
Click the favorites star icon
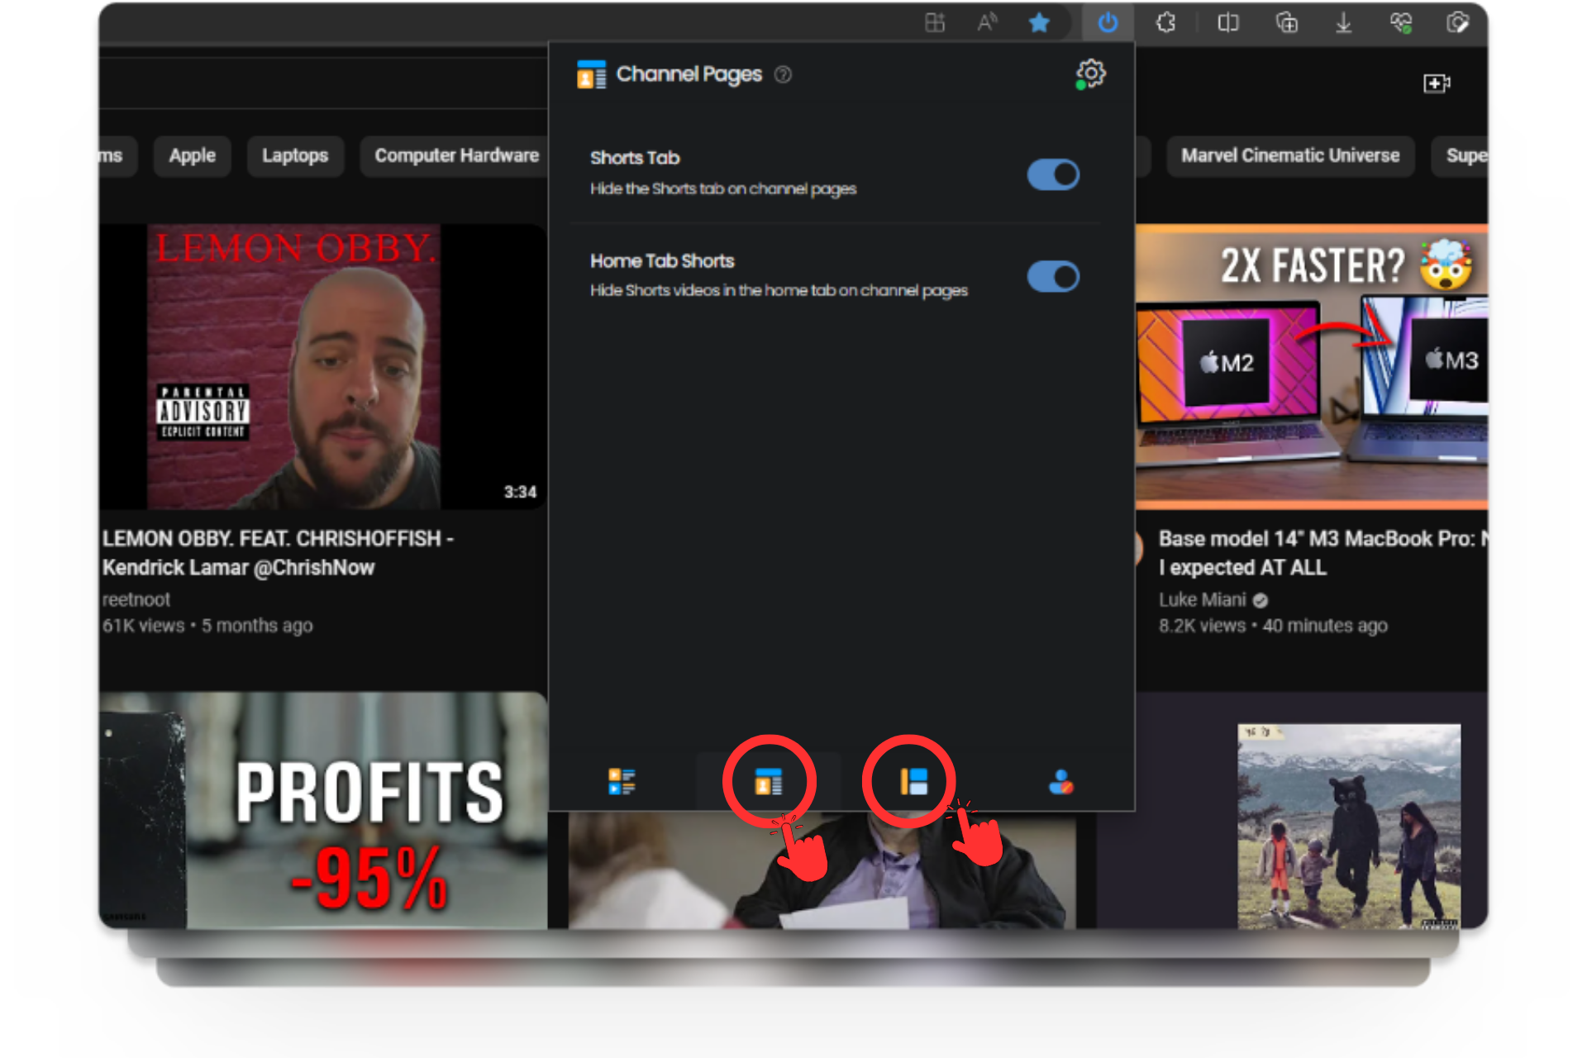1039,22
